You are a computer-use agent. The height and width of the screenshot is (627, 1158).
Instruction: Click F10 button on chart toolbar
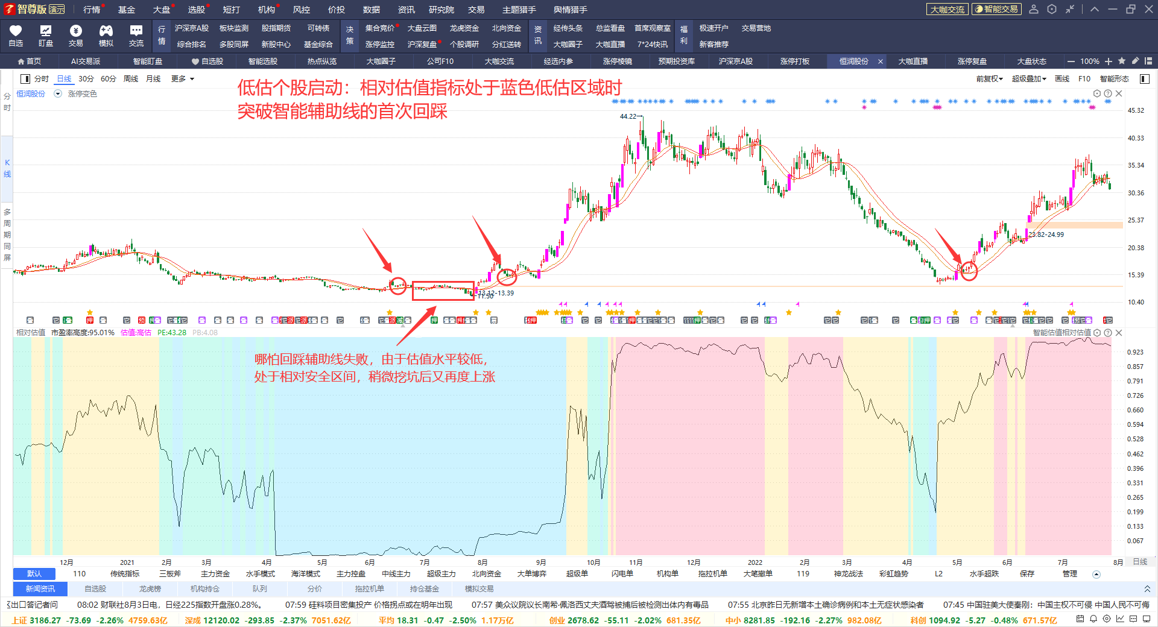point(1084,79)
